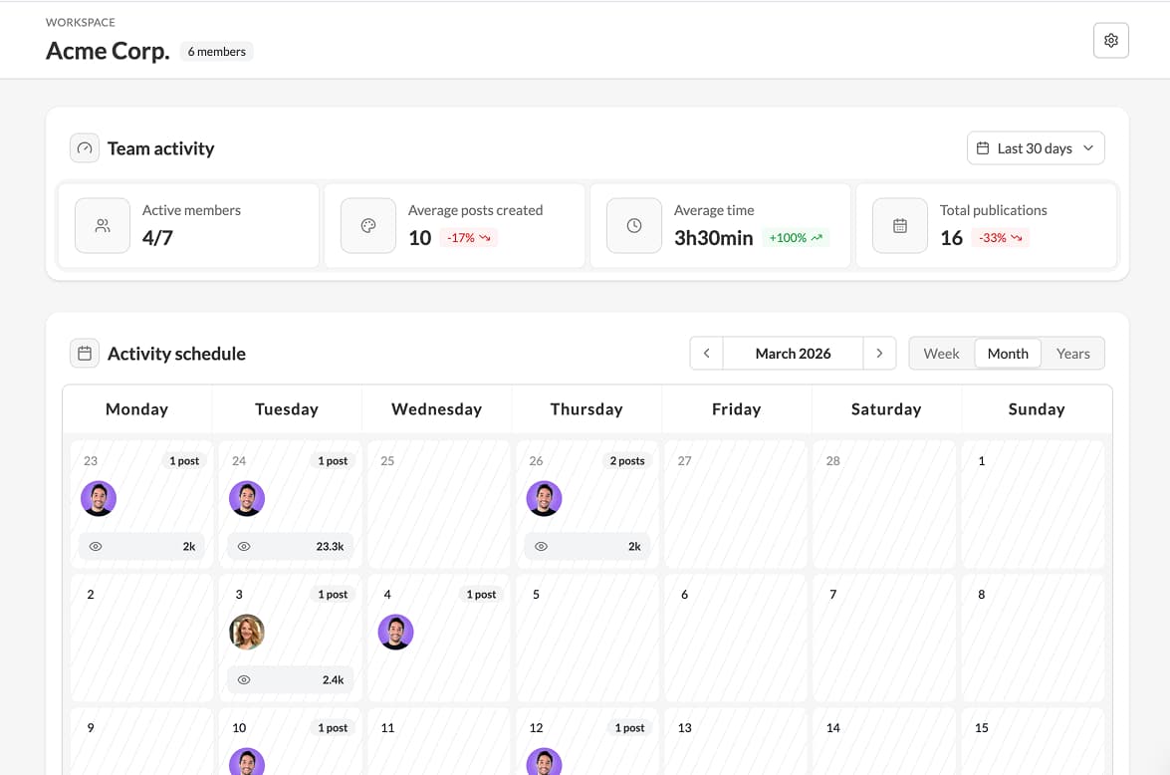Click the 1 post badge on March 12
This screenshot has height=775, width=1170.
pos(629,728)
